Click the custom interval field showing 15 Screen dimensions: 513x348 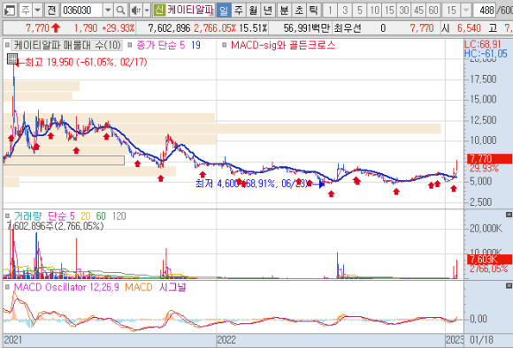[x=451, y=11]
